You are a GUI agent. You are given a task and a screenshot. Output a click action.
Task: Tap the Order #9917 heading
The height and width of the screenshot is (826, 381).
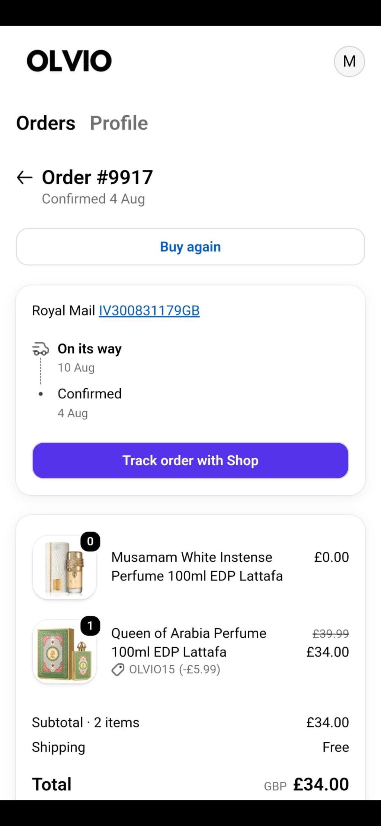97,177
